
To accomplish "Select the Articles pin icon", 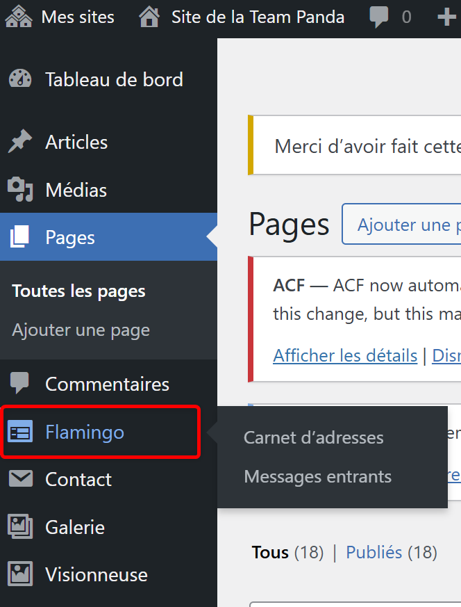I will [19, 141].
